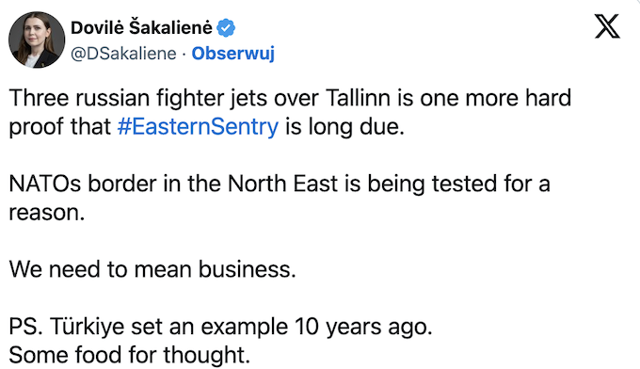Screen dimensions: 640x369
Task: Click "We need to mean business." sentence
Action: pyautogui.click(x=152, y=269)
